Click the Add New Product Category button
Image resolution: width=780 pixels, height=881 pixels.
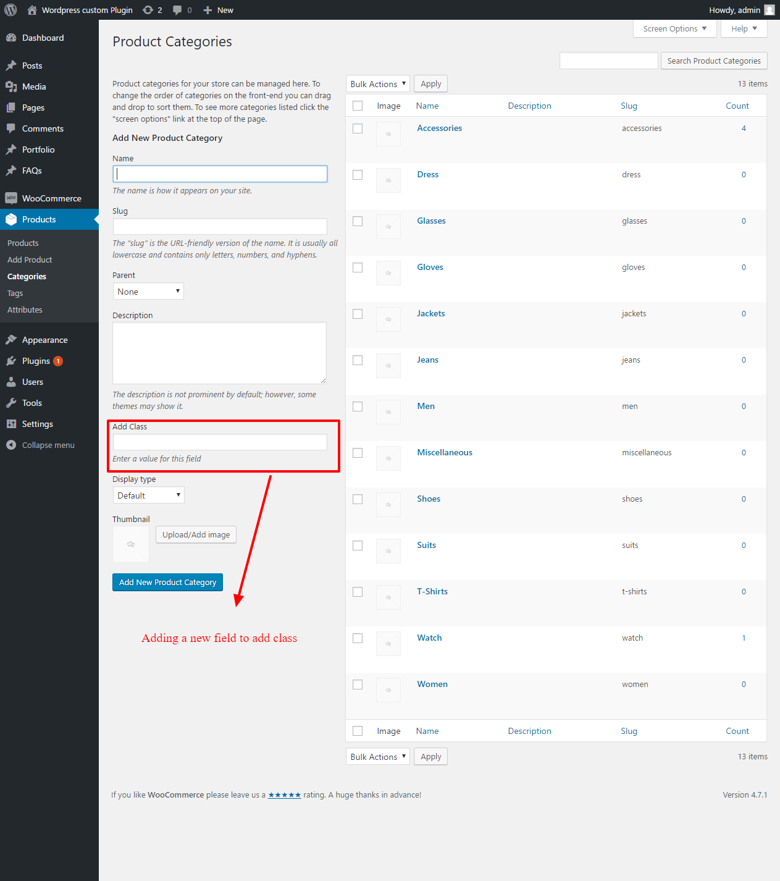point(167,582)
